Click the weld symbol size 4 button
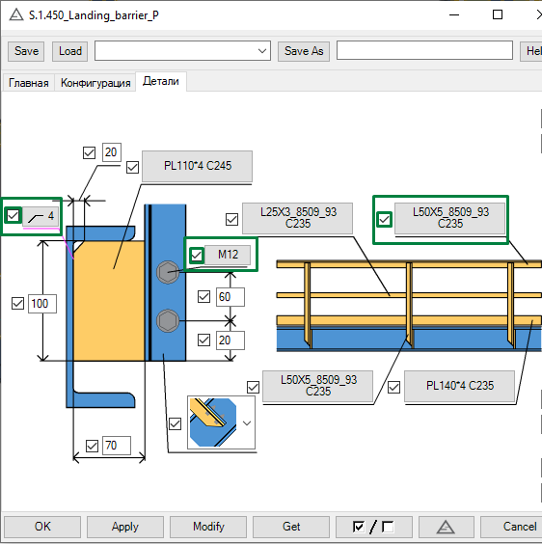The image size is (542, 544). [x=41, y=216]
